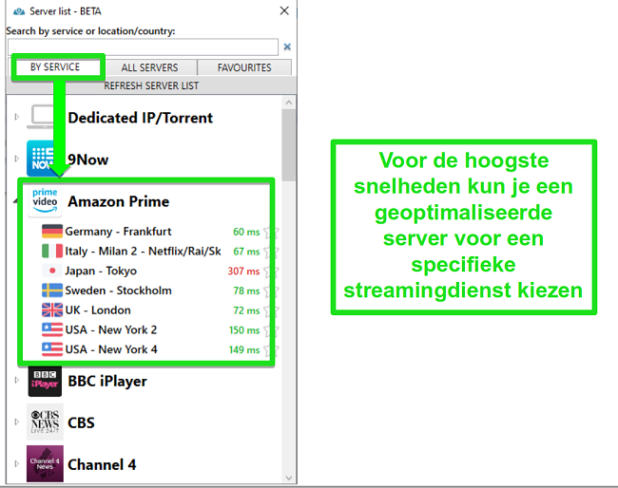Click the BBC iPlayer logo
This screenshot has height=488, width=618.
[45, 381]
